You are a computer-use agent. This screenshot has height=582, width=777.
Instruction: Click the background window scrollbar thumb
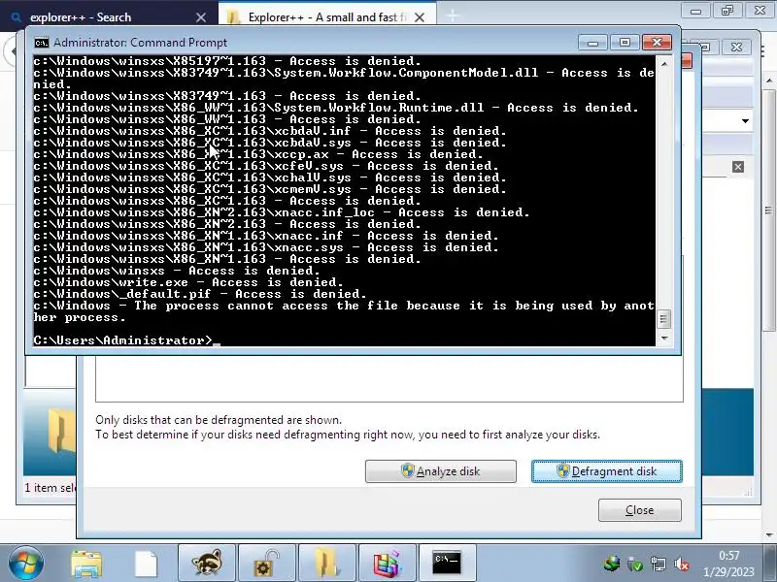[768, 210]
